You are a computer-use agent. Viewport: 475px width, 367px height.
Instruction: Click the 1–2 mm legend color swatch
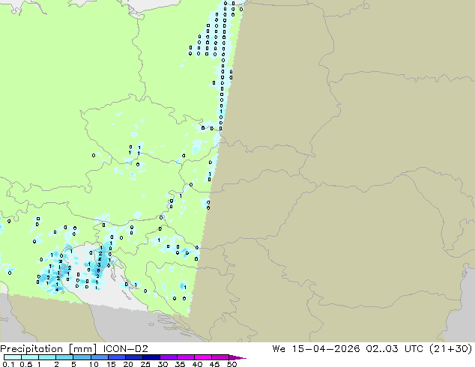tap(47, 357)
